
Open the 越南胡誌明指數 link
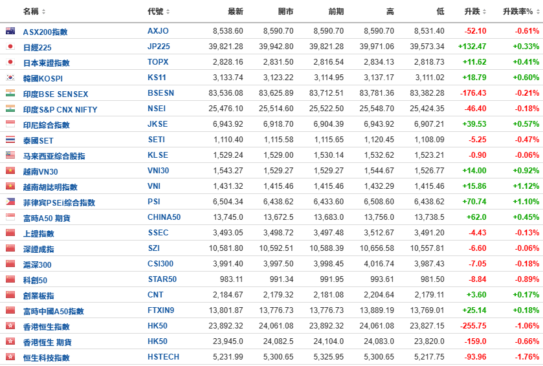click(50, 187)
